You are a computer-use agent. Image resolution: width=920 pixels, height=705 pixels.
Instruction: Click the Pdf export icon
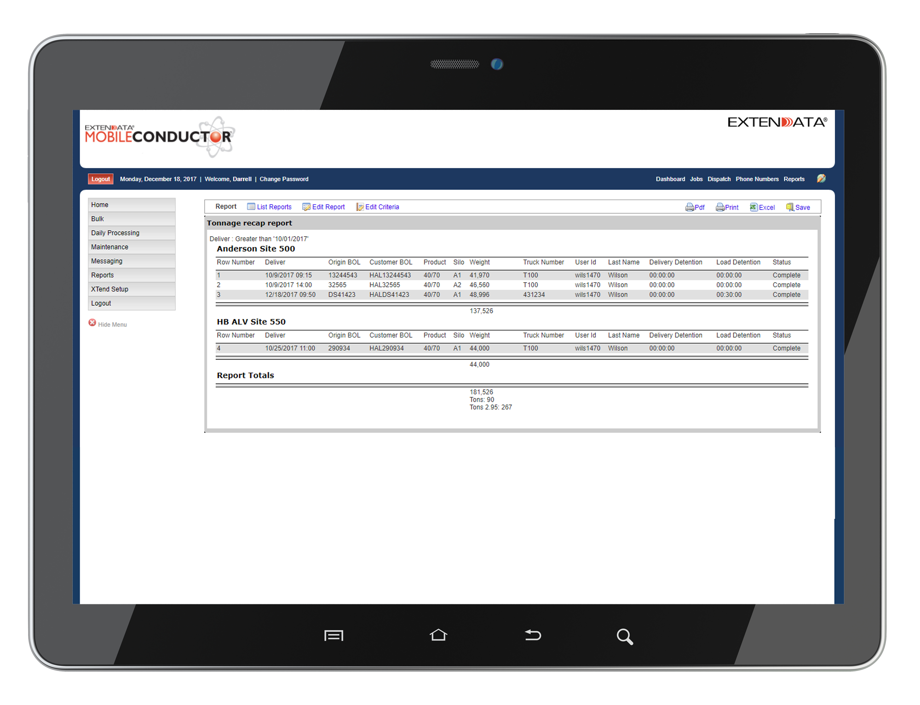pos(689,207)
